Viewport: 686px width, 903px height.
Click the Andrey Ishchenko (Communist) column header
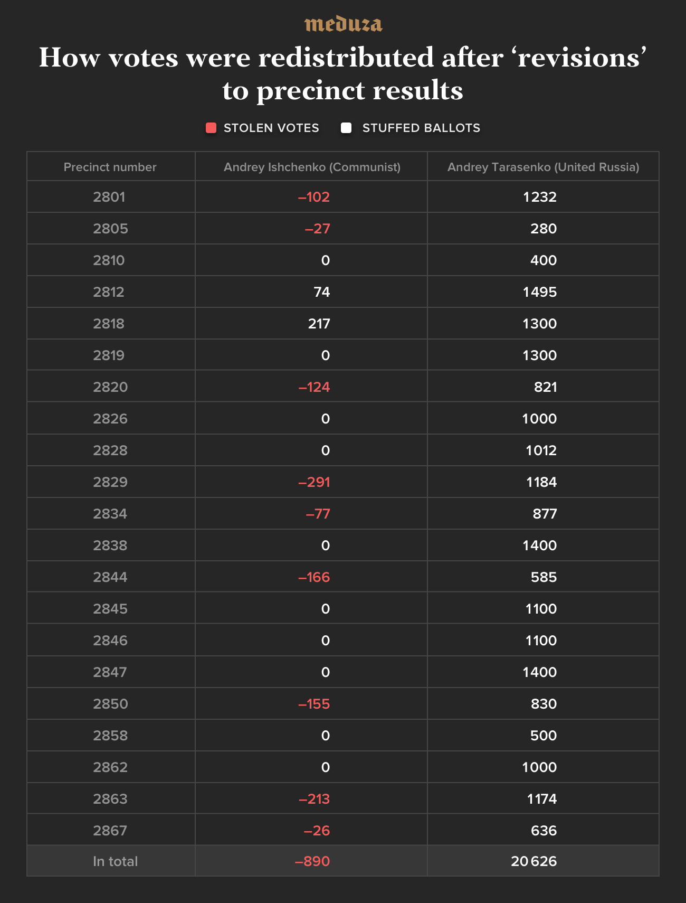click(312, 167)
